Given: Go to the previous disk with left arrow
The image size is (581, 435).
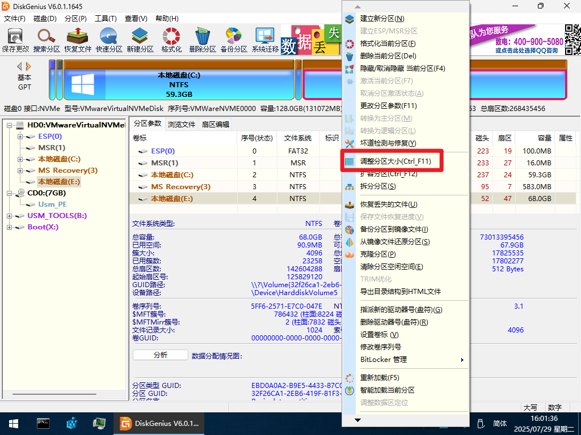Looking at the screenshot, I should tap(20, 67).
